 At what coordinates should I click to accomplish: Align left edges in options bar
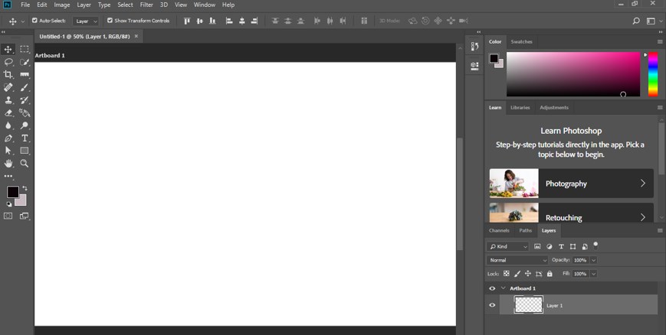coord(229,21)
